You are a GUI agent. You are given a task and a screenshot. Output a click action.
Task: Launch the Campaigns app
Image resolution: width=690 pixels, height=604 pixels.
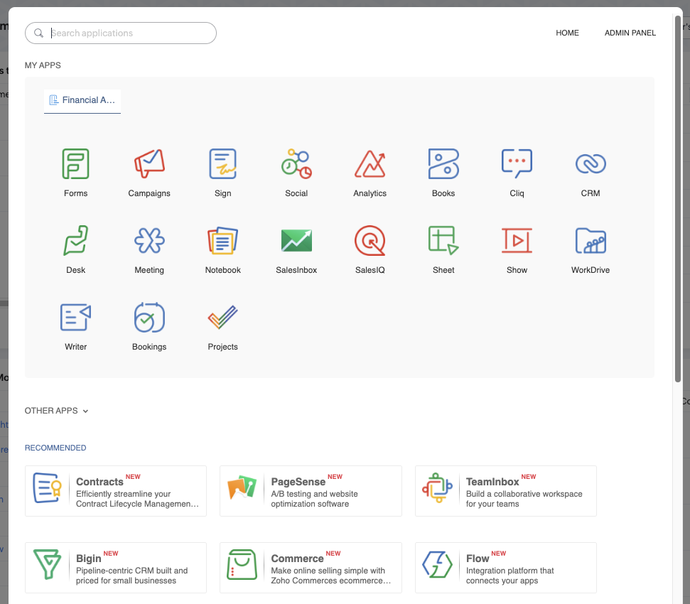pos(149,164)
